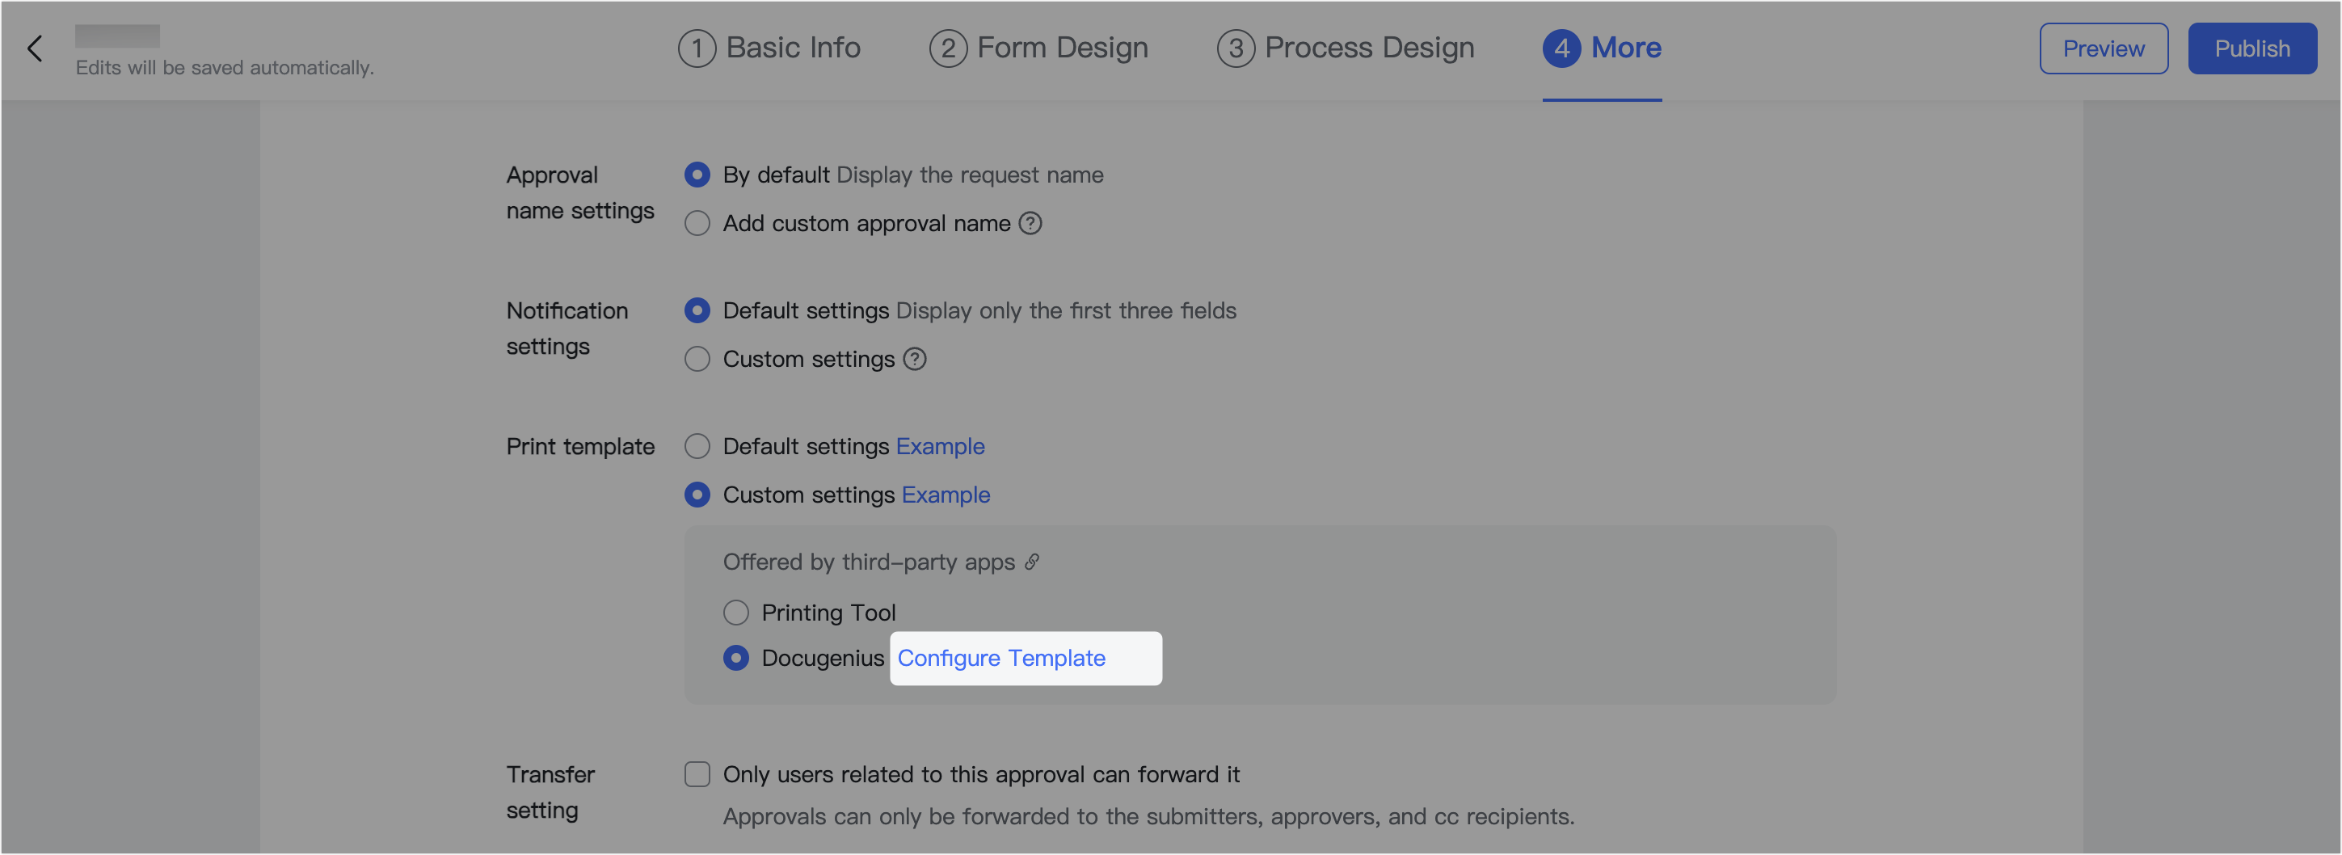
Task: View Example for print Custom settings
Action: tap(946, 495)
